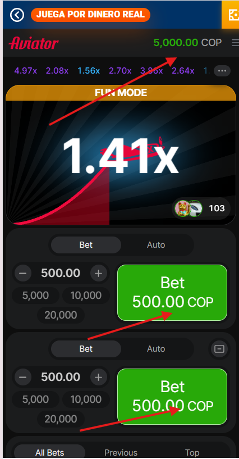Place first Bet 500.00 COP

(x=172, y=293)
